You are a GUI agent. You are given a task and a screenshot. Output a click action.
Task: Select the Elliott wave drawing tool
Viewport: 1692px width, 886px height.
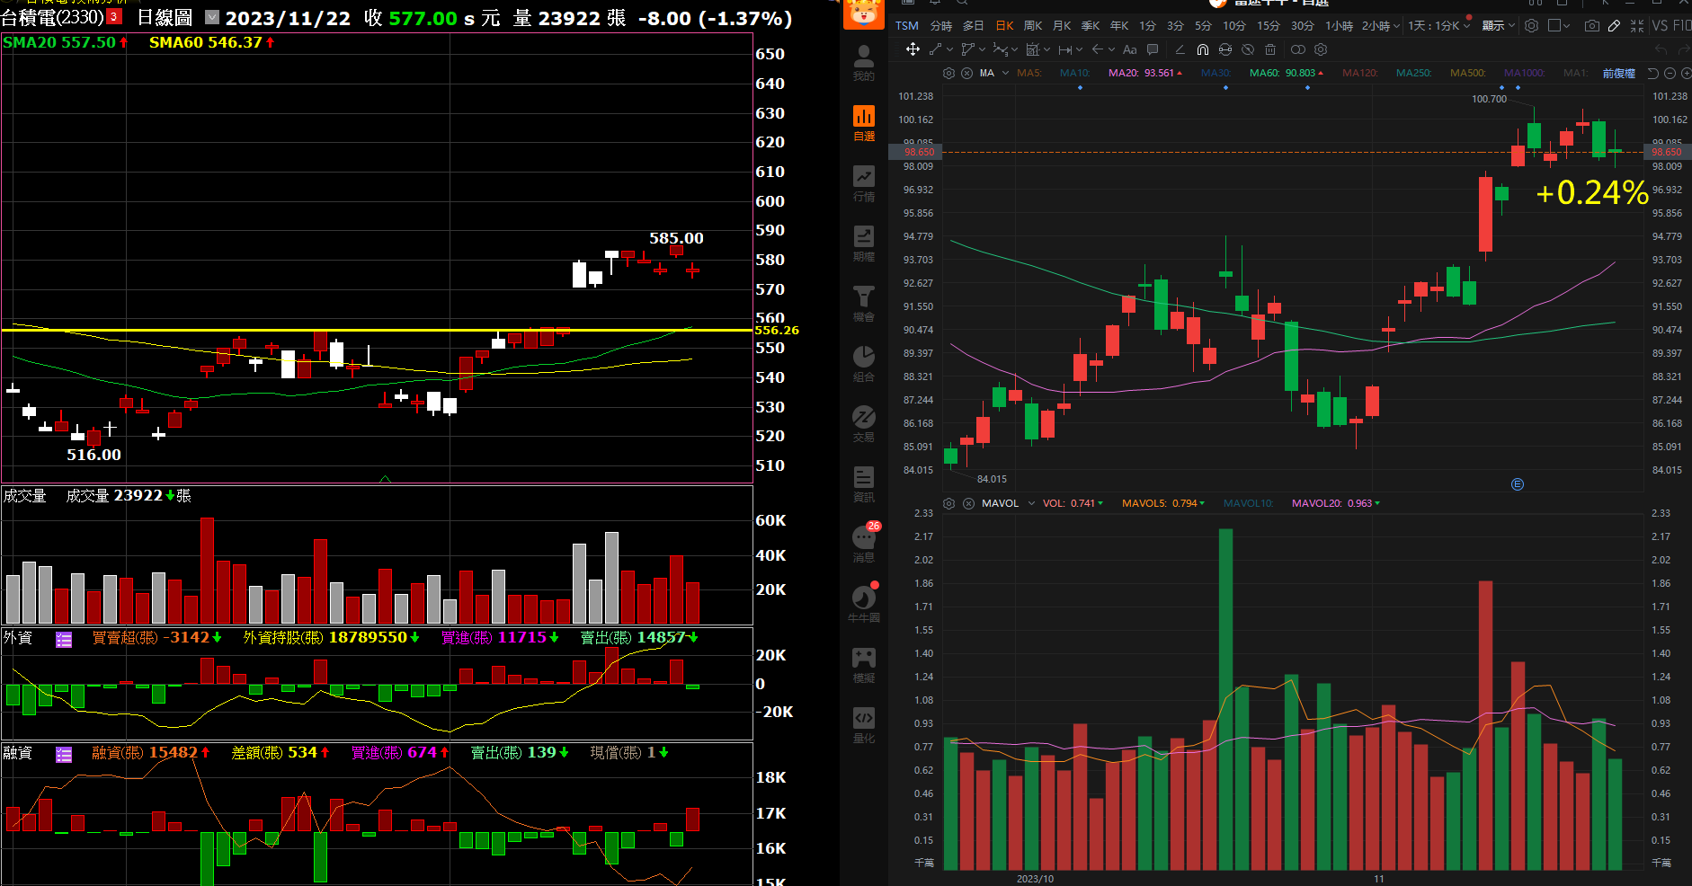tap(1000, 49)
